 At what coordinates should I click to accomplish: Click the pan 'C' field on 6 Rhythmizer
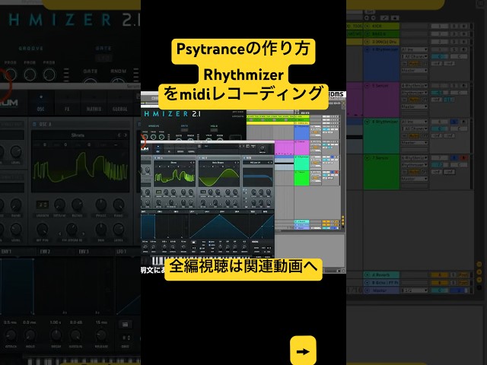click(x=460, y=129)
